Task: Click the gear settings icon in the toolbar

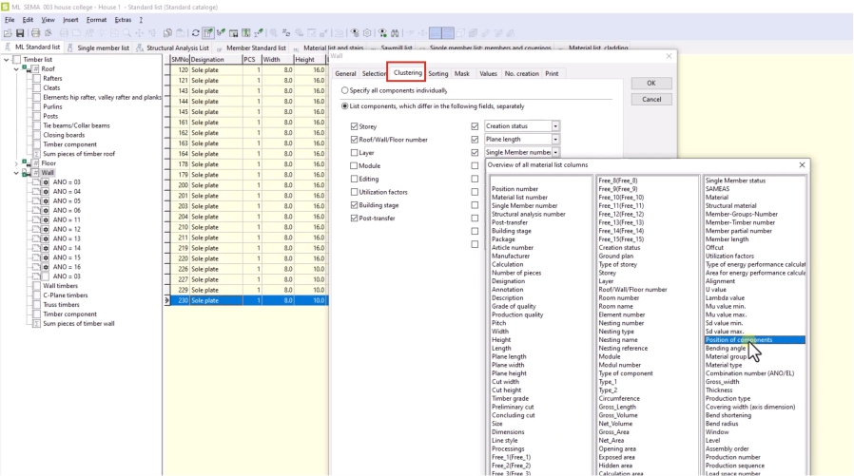Action: click(368, 32)
